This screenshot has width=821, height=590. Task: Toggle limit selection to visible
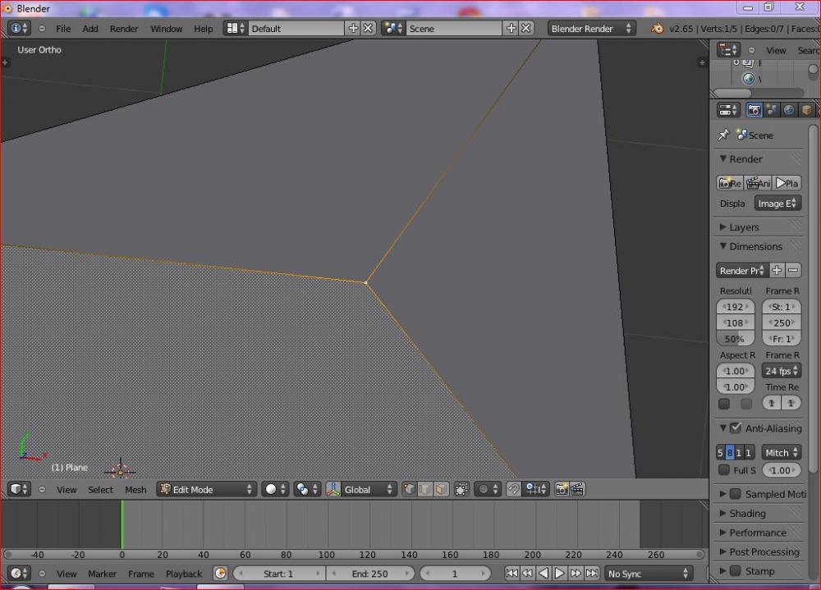tap(461, 489)
